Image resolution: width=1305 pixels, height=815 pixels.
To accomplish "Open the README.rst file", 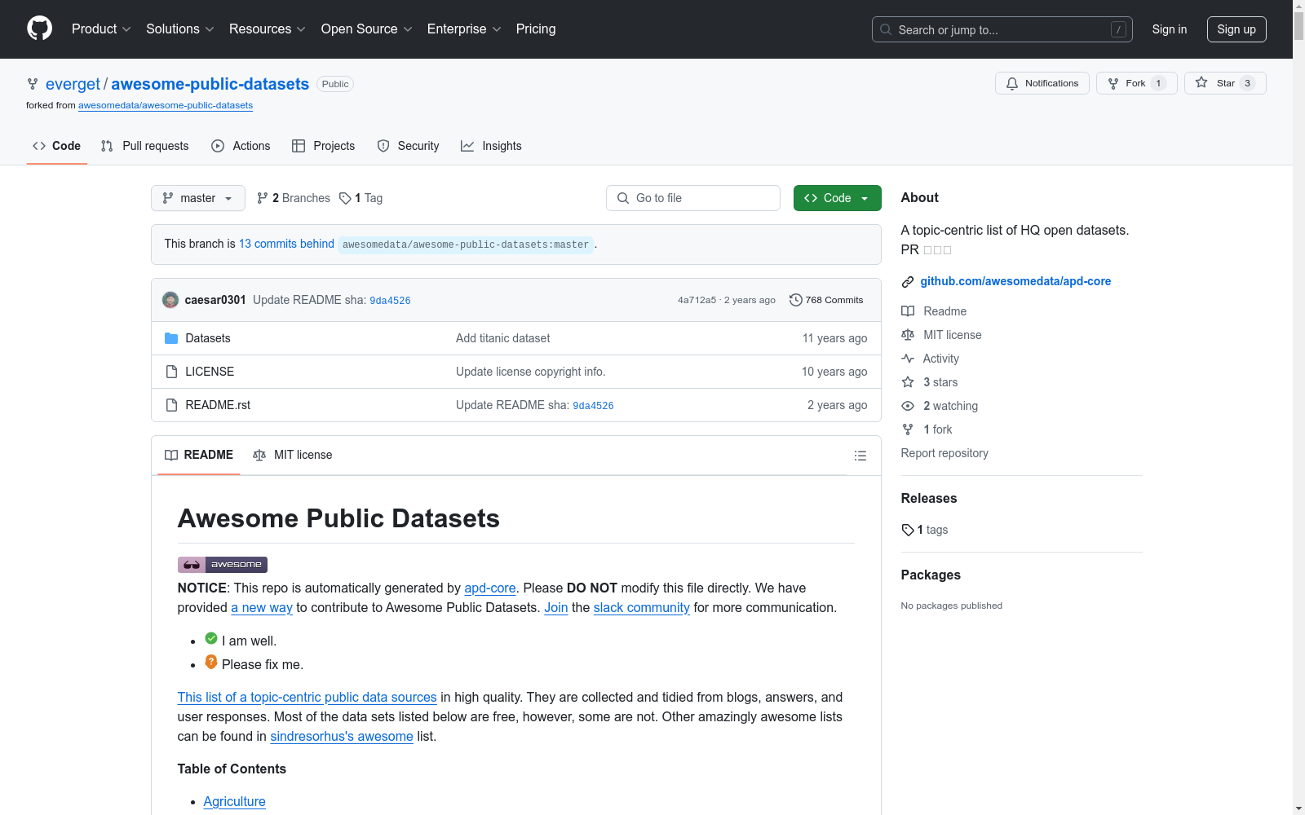I will pyautogui.click(x=218, y=405).
